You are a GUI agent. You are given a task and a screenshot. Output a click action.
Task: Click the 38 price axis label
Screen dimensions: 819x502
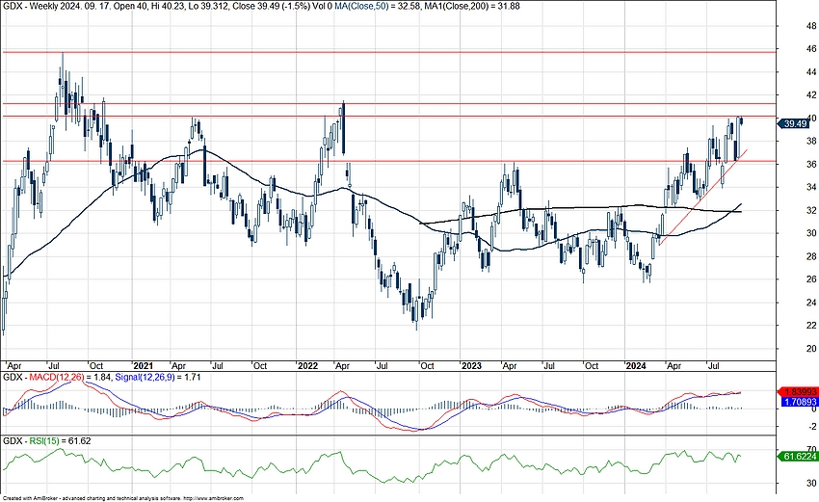pos(811,141)
